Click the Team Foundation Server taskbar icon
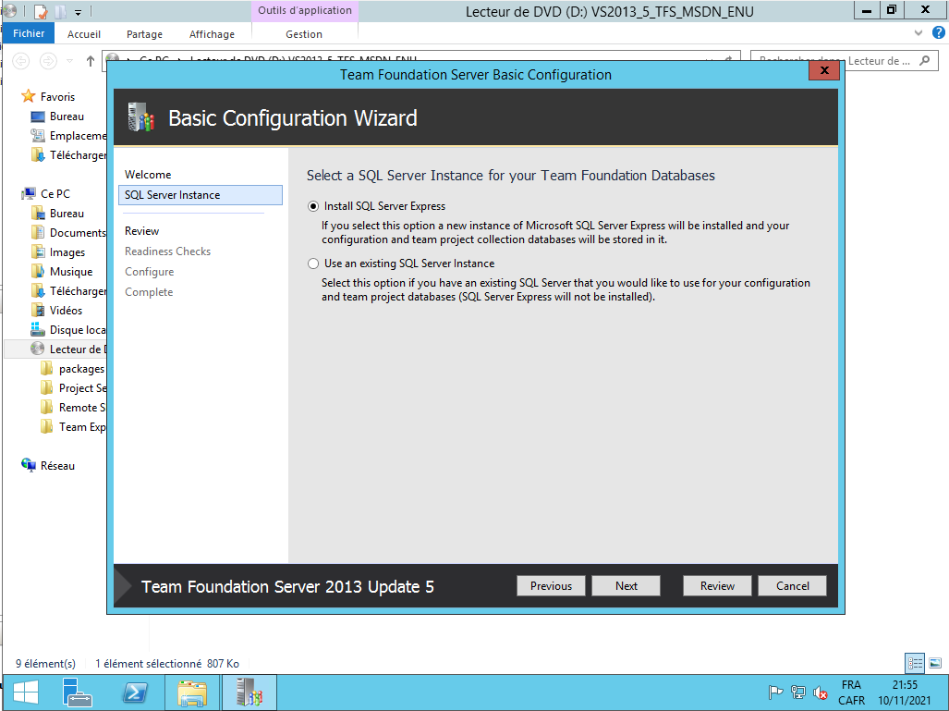Viewport: 949px width, 711px height. [x=248, y=692]
